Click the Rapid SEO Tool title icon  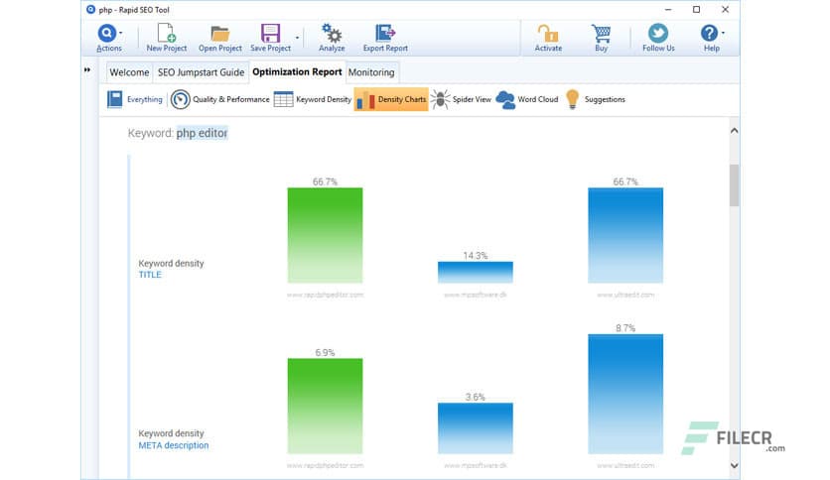pyautogui.click(x=91, y=10)
